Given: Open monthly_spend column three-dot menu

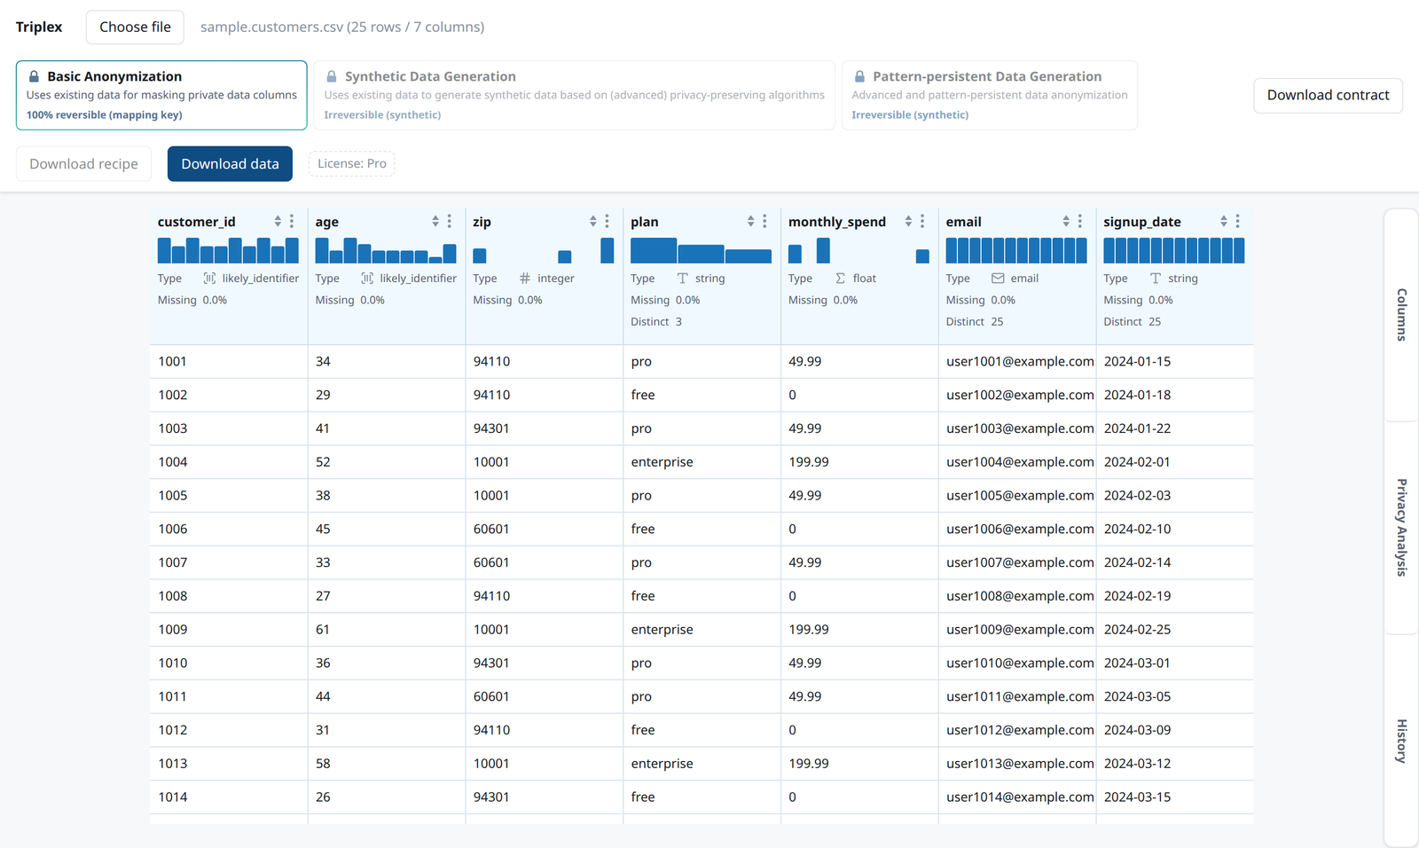Looking at the screenshot, I should [922, 222].
